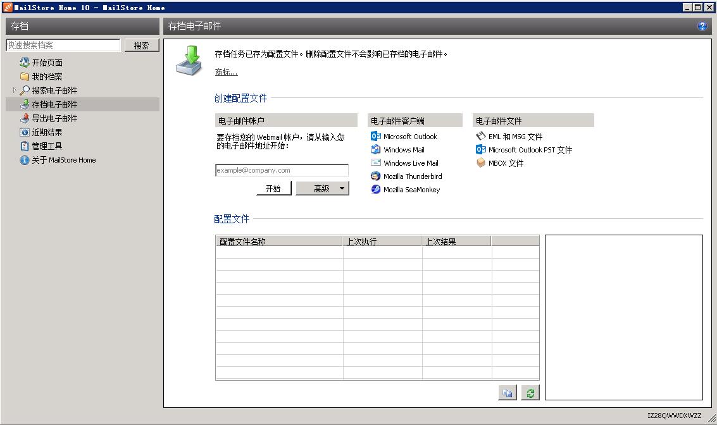Open 管理工具 in the sidebar
The height and width of the screenshot is (425, 717).
(x=47, y=146)
